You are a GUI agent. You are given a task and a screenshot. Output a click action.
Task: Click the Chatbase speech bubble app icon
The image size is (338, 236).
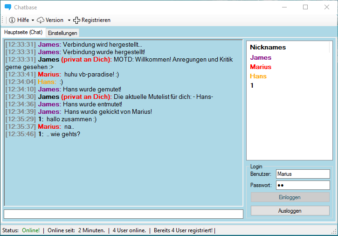click(7, 7)
